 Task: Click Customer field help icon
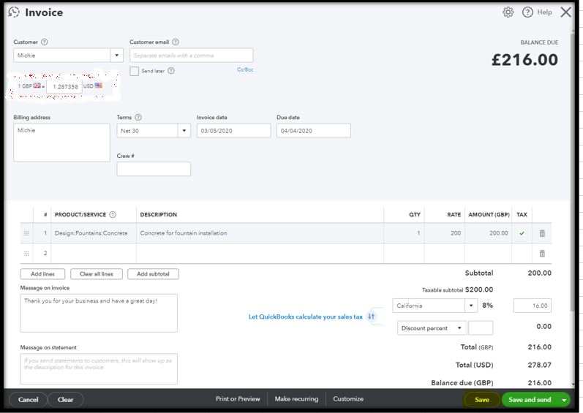pyautogui.click(x=45, y=42)
